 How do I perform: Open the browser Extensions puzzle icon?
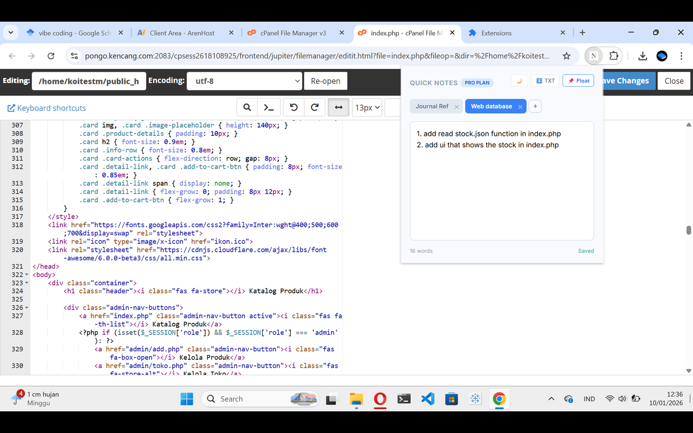pos(613,56)
